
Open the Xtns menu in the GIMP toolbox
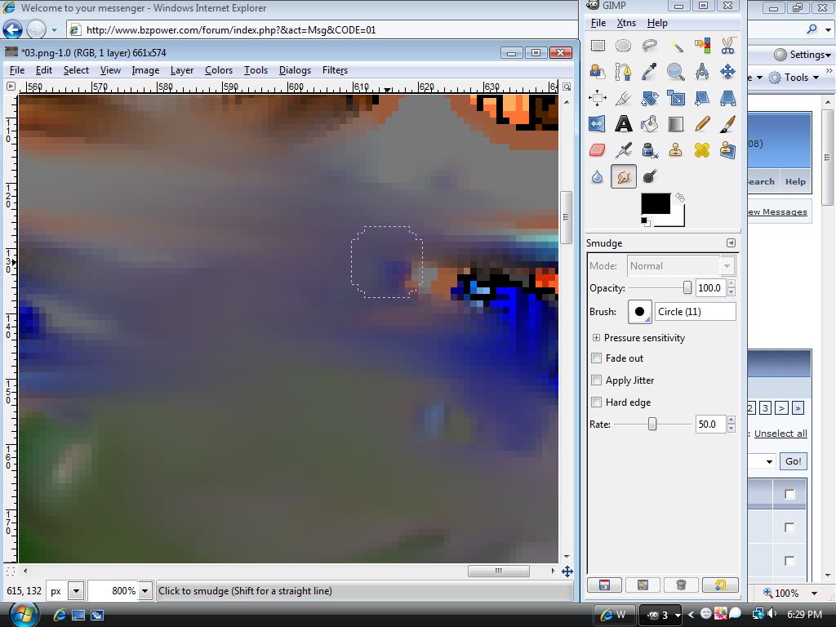pyautogui.click(x=626, y=22)
